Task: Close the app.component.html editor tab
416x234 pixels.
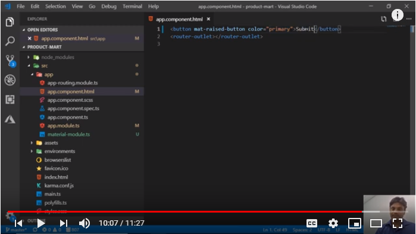Action: 208,19
